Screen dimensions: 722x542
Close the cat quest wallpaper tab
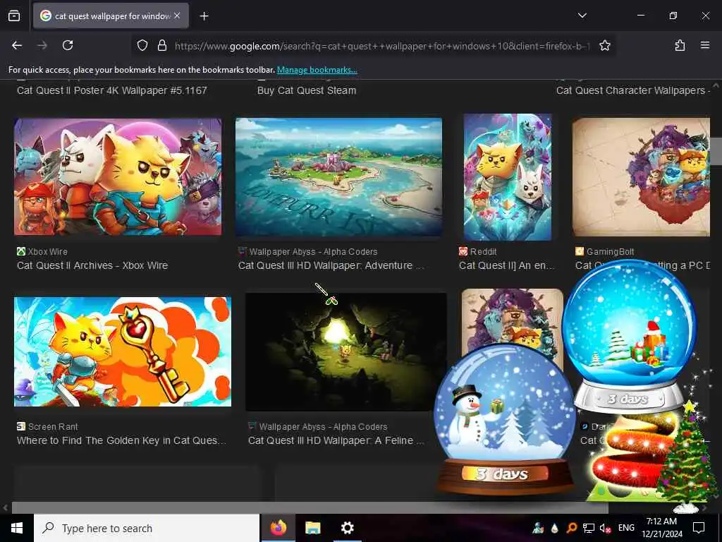[x=177, y=16]
